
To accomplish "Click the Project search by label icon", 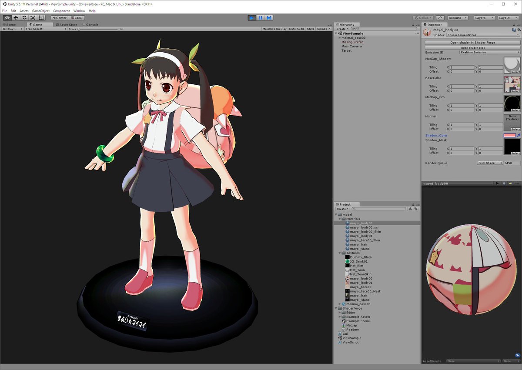I will [x=416, y=209].
